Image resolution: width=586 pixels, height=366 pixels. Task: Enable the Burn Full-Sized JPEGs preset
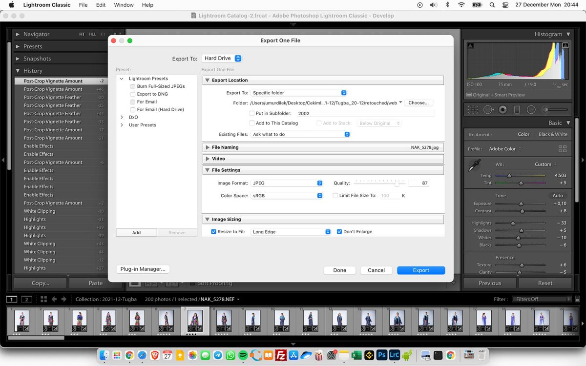pos(133,86)
